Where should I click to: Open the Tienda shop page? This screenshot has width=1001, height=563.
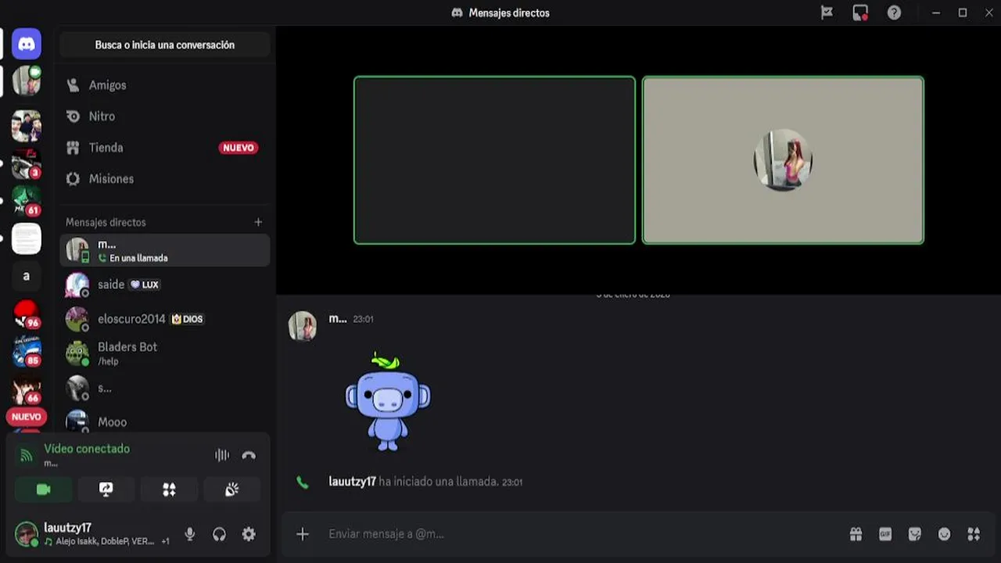(x=165, y=148)
